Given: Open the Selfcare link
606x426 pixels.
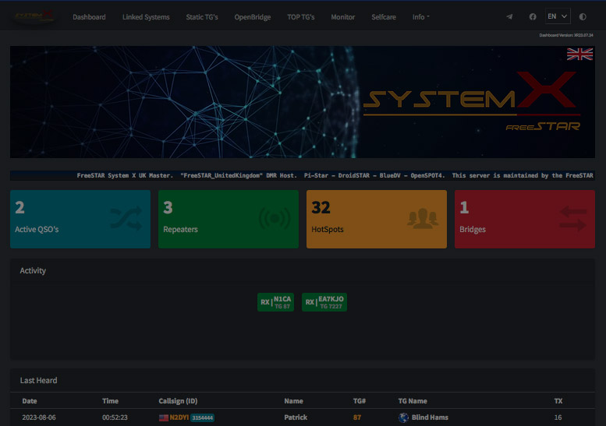Looking at the screenshot, I should [x=383, y=17].
